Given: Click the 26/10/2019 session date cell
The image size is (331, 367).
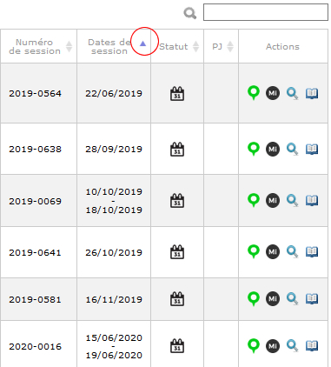Looking at the screenshot, I should 114,252.
